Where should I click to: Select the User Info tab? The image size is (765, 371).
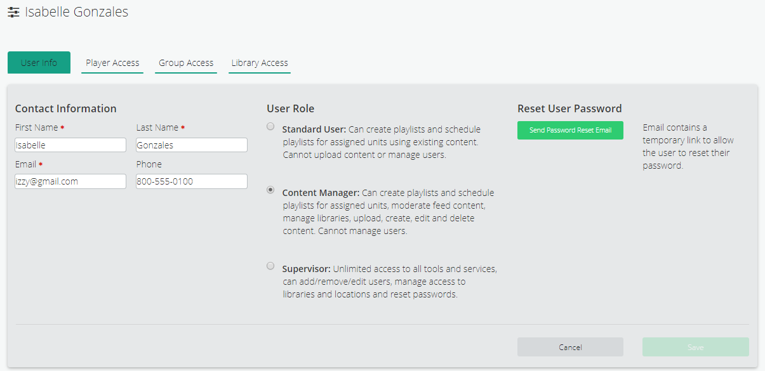pos(39,62)
